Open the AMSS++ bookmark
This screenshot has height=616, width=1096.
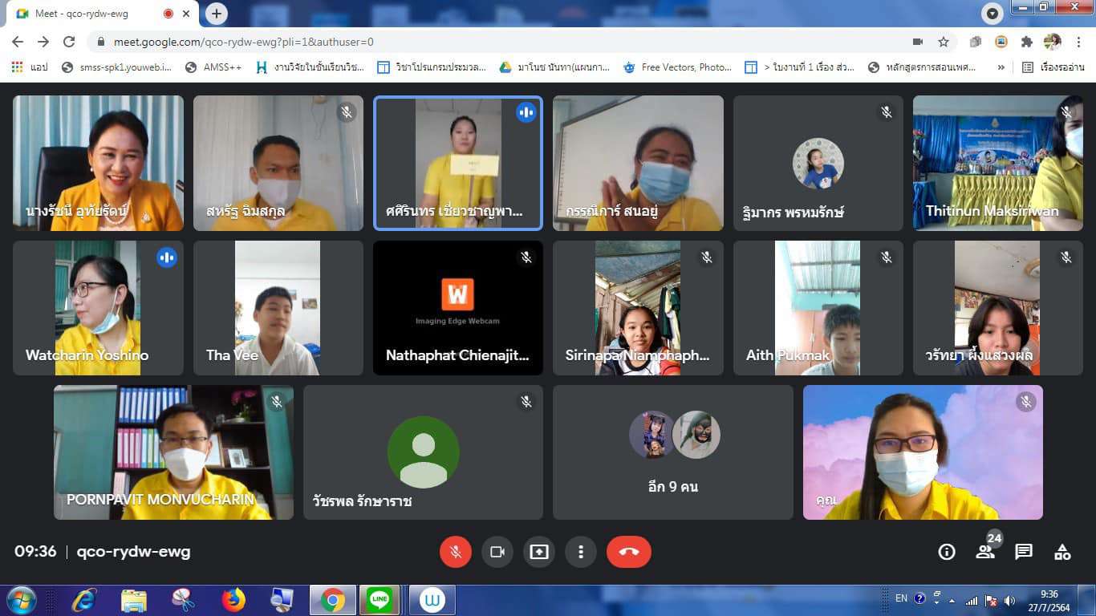(x=213, y=67)
